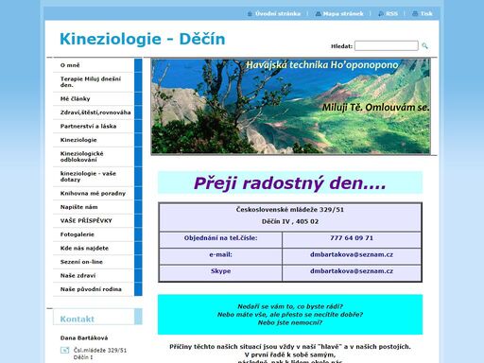Click the Přeji radostný den heading

[290, 183]
